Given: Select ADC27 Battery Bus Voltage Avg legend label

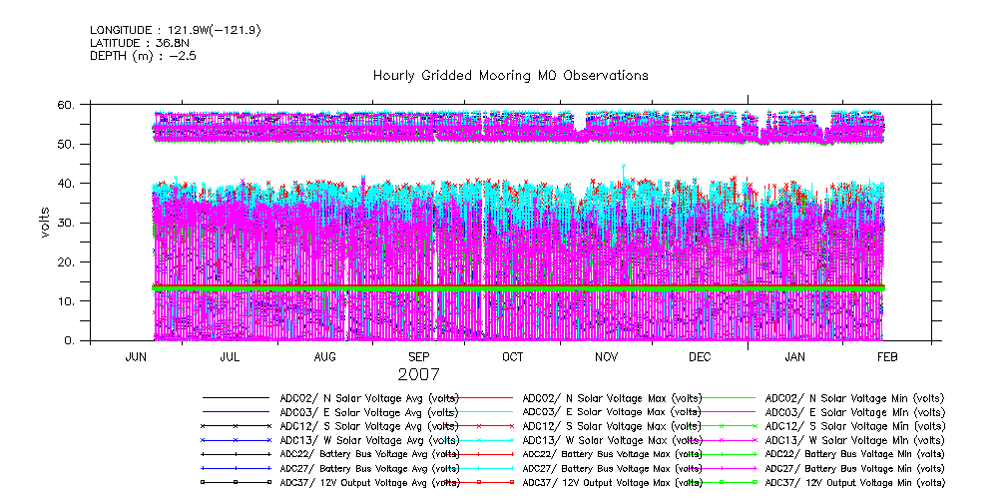Looking at the screenshot, I should pos(370,468).
